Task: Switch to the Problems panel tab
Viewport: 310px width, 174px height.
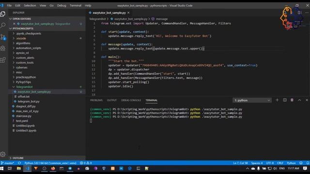Action: (96, 100)
